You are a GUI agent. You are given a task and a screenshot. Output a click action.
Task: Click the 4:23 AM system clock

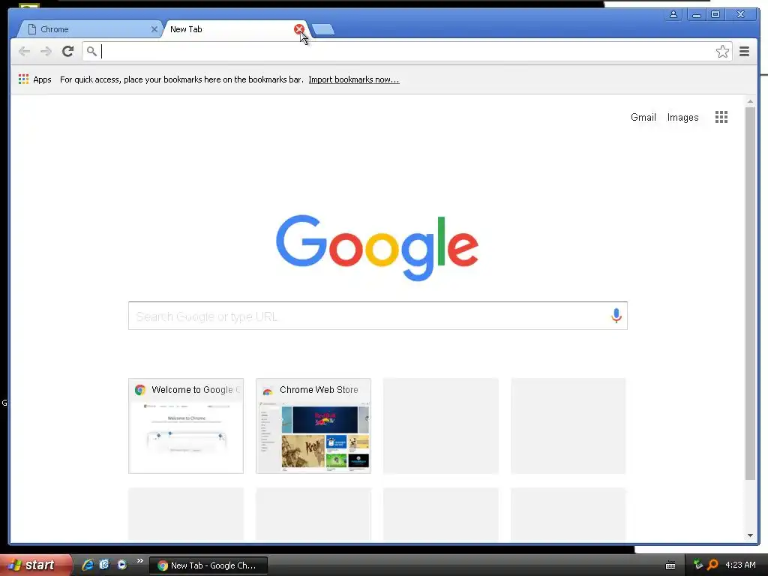click(x=740, y=565)
